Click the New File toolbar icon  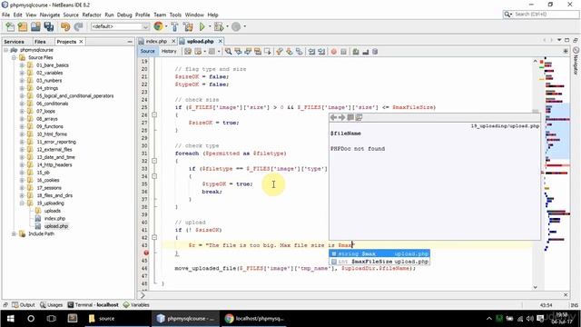tap(10, 26)
